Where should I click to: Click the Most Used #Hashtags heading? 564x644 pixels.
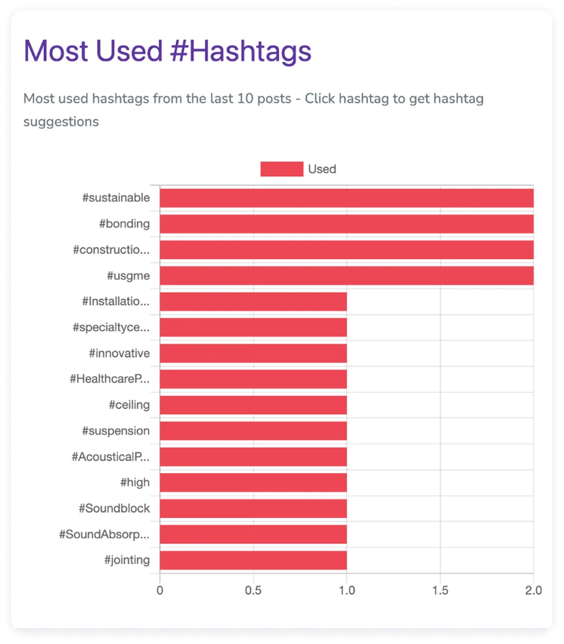pyautogui.click(x=167, y=51)
